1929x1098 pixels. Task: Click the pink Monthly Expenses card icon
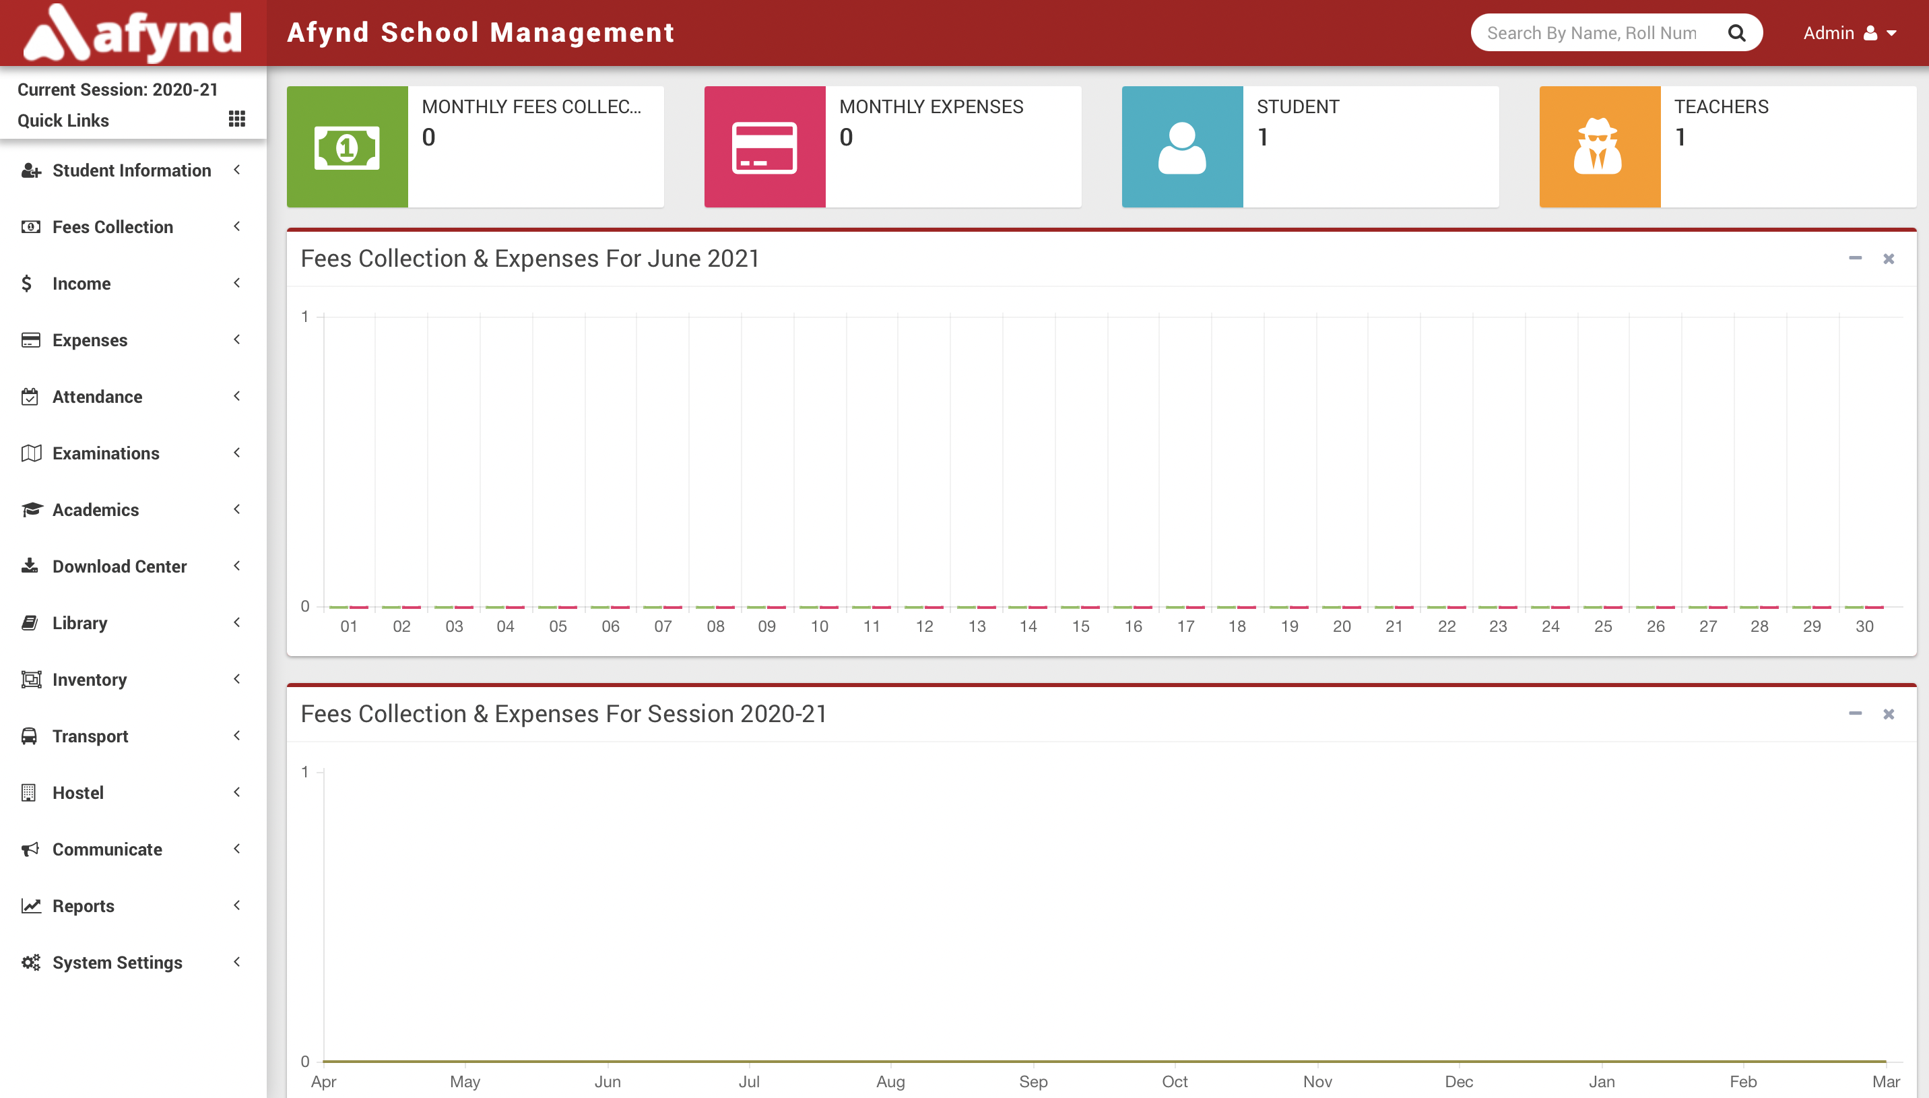764,147
